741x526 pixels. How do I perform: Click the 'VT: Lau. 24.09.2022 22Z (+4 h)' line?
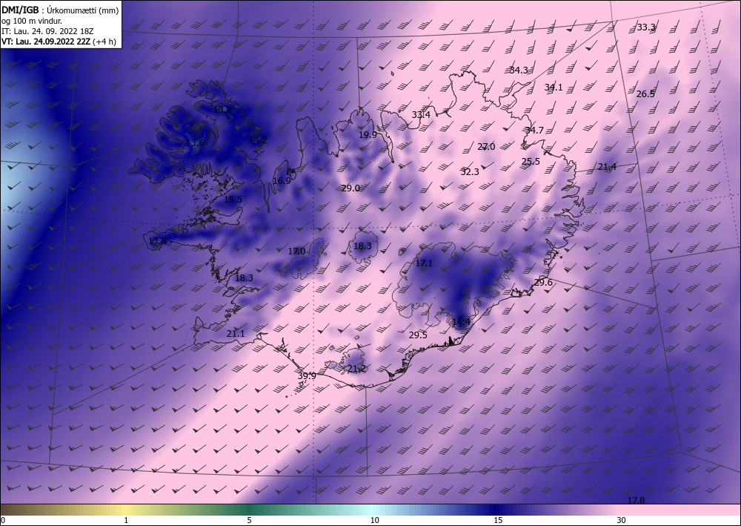pos(59,42)
